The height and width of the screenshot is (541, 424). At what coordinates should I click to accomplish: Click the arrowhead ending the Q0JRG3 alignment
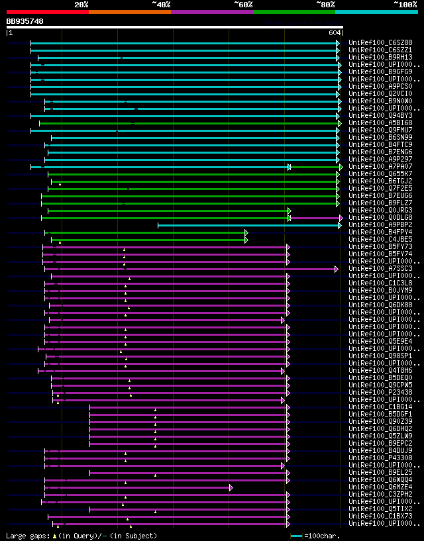[x=290, y=211]
